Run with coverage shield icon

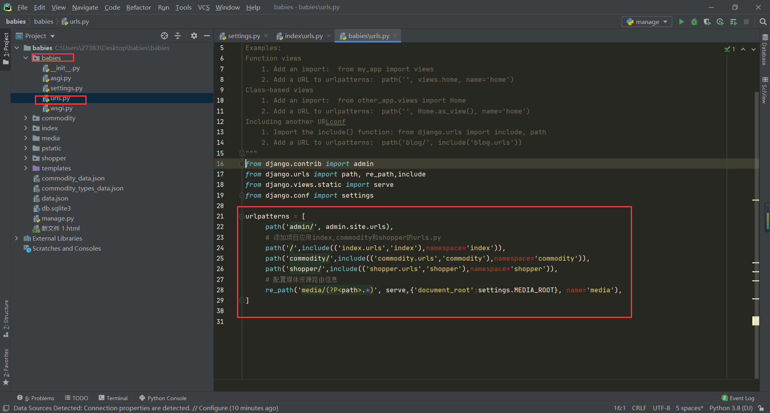707,22
